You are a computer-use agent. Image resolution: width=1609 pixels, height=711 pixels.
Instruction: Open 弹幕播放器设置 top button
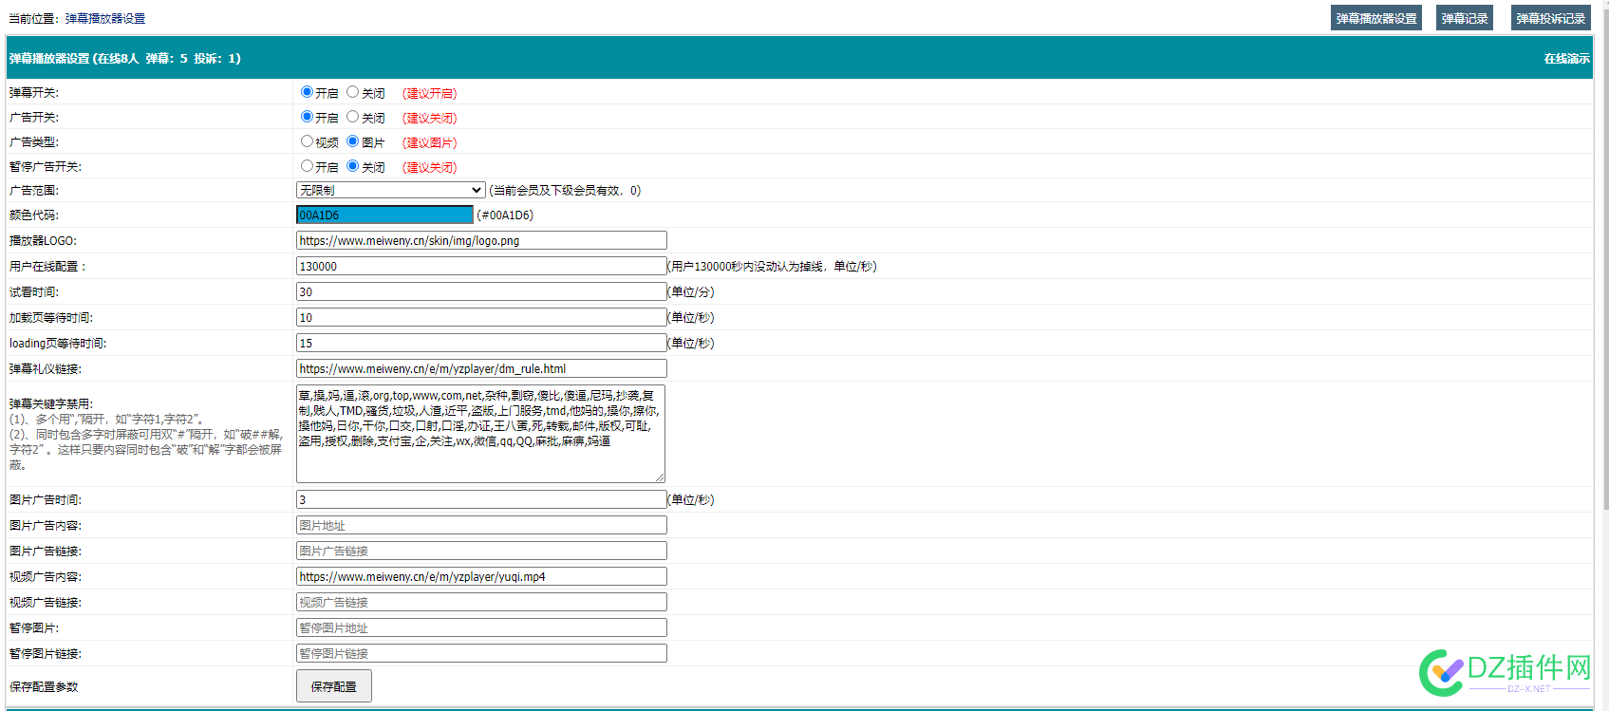click(1376, 18)
